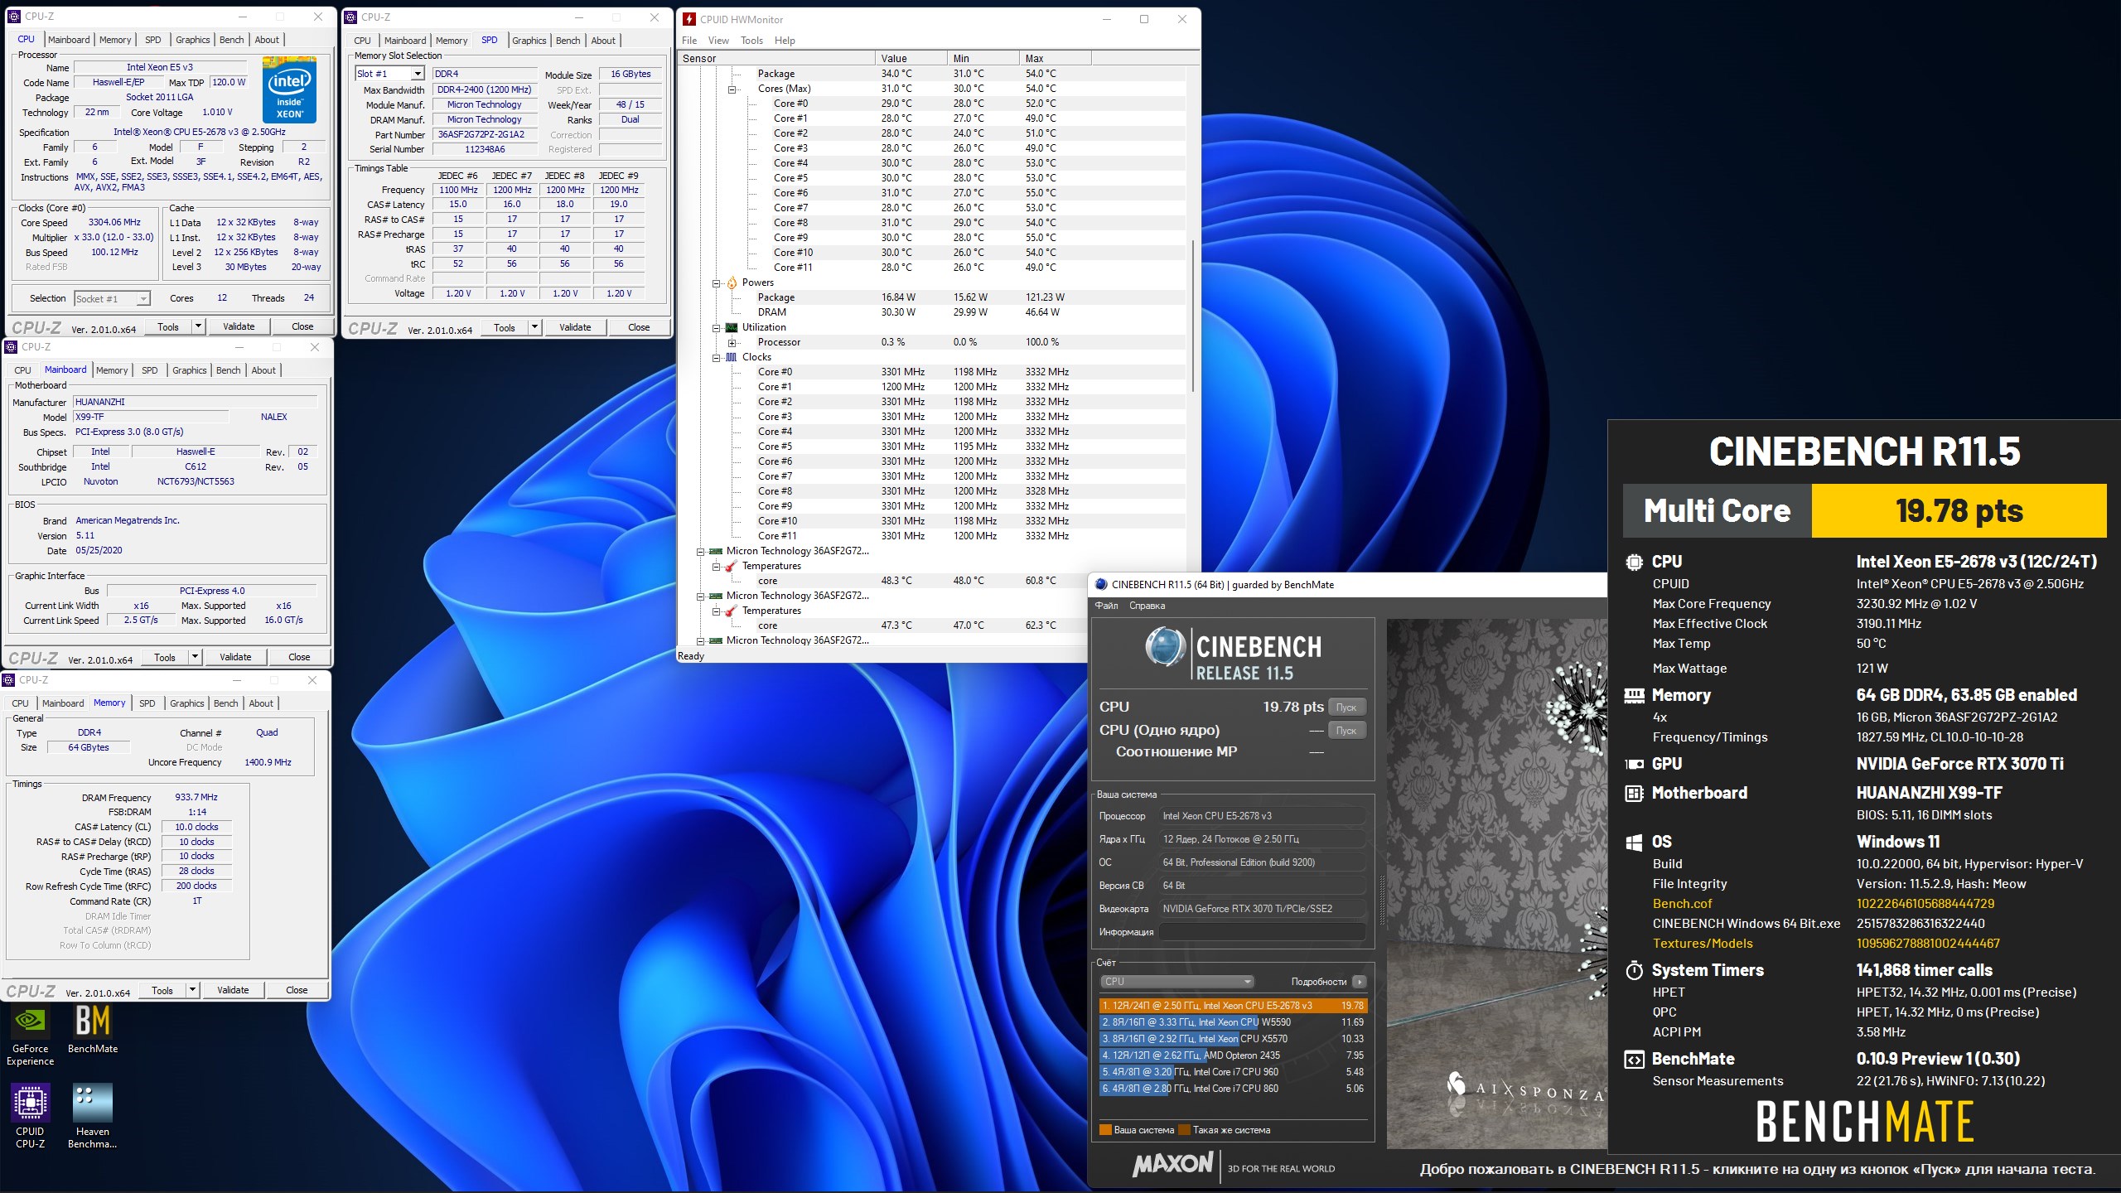The width and height of the screenshot is (2121, 1193).
Task: Click the BenchMate GPU card icon
Action: point(1634,764)
